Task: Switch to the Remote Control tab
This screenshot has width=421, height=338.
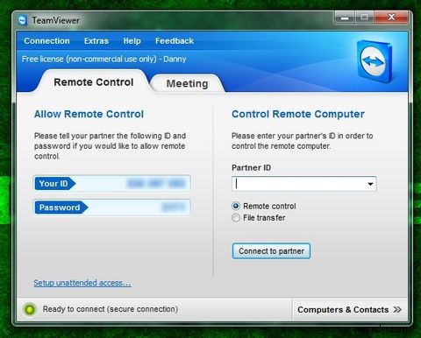Action: pos(94,82)
